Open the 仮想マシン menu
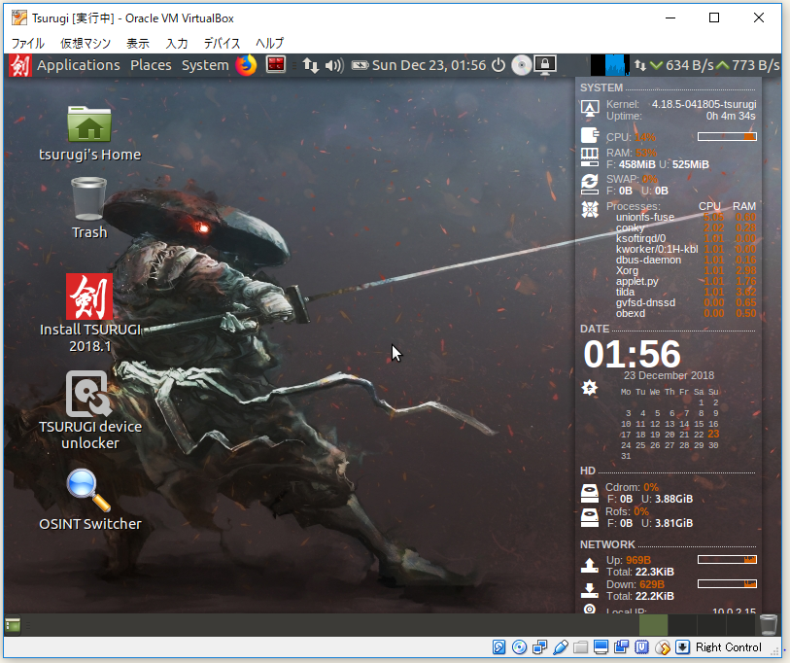Screen dimensions: 790x663 click(86, 44)
